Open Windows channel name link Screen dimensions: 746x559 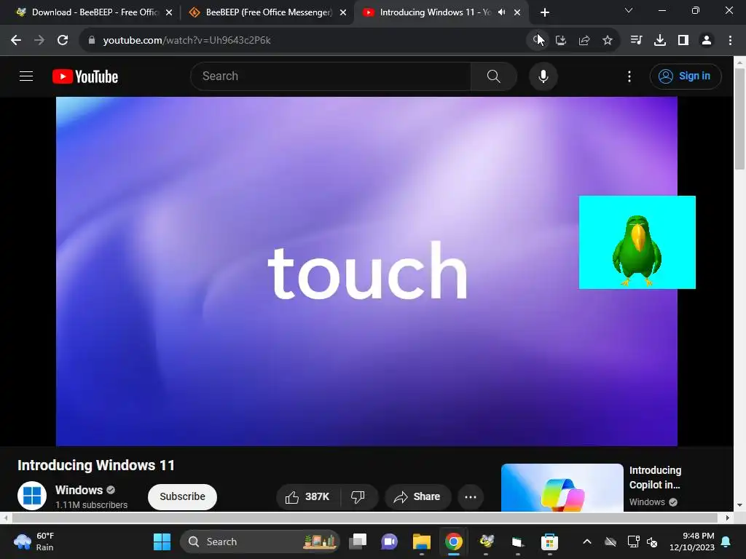coord(79,490)
